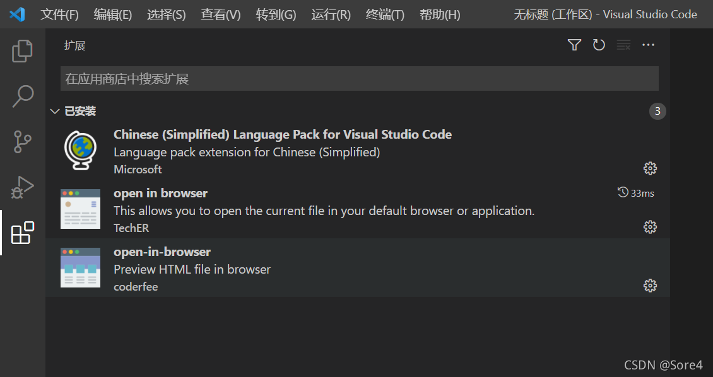The image size is (713, 377).
Task: Click 'Preview HTML file in browser' description
Action: 192,269
